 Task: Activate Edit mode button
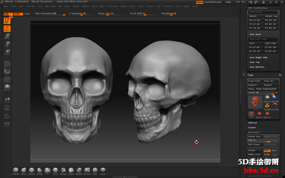click(7, 21)
